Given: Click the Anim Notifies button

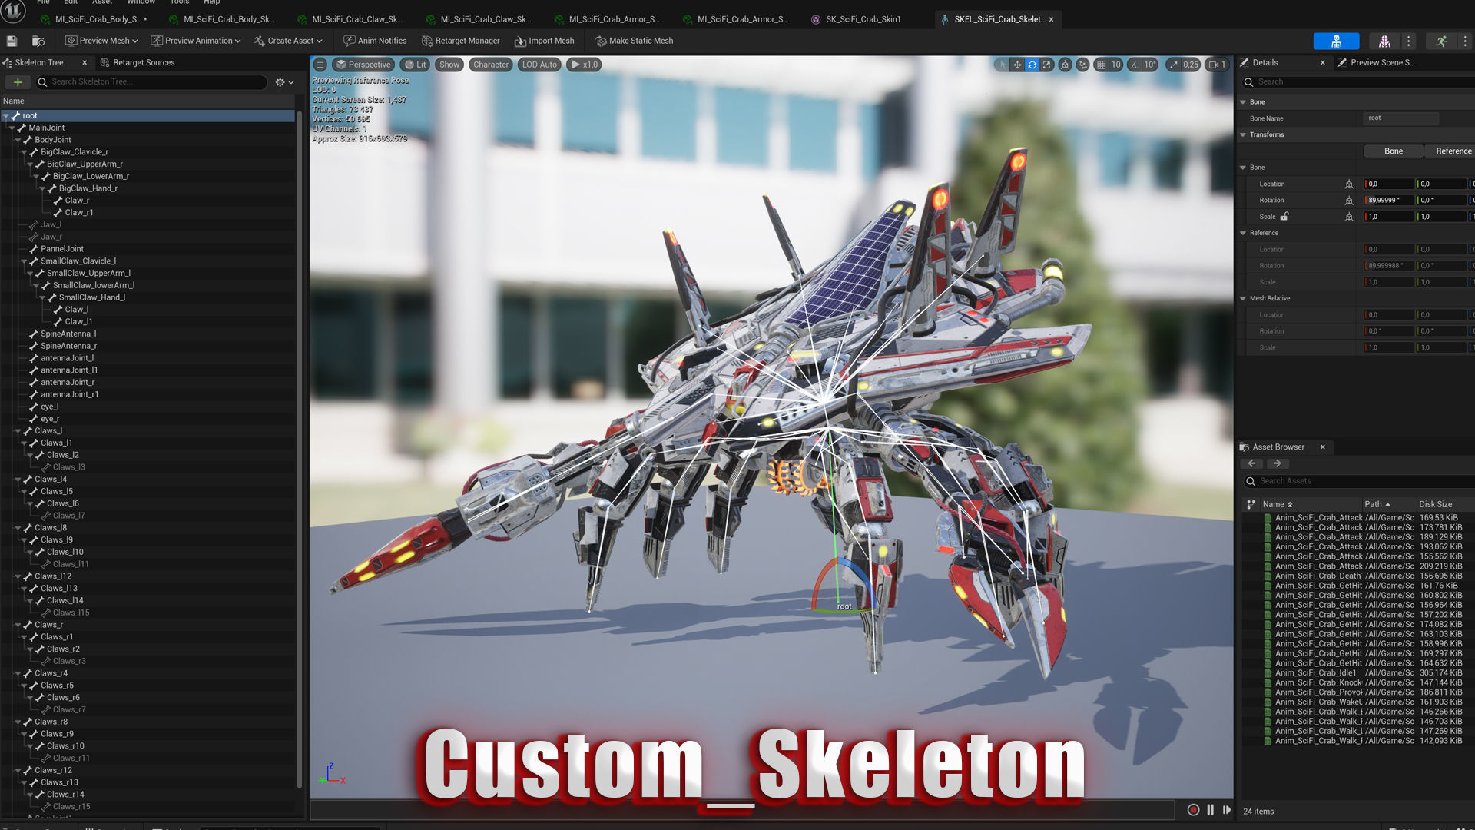Looking at the screenshot, I should click(375, 41).
